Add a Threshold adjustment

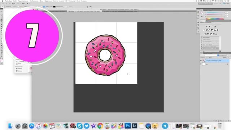pos(211,34)
